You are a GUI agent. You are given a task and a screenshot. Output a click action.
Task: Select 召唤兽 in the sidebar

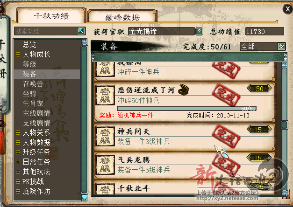(x=33, y=84)
